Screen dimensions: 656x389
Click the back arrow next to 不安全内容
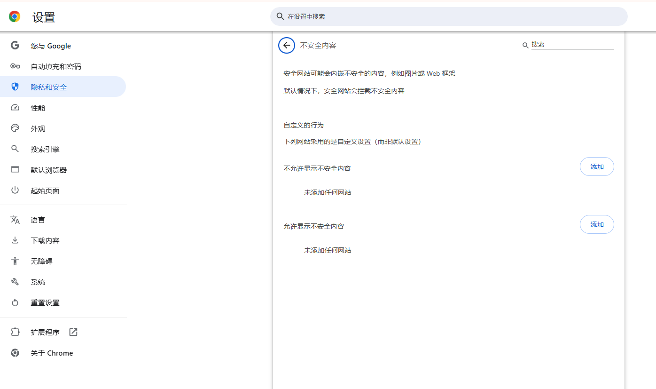[x=287, y=45]
